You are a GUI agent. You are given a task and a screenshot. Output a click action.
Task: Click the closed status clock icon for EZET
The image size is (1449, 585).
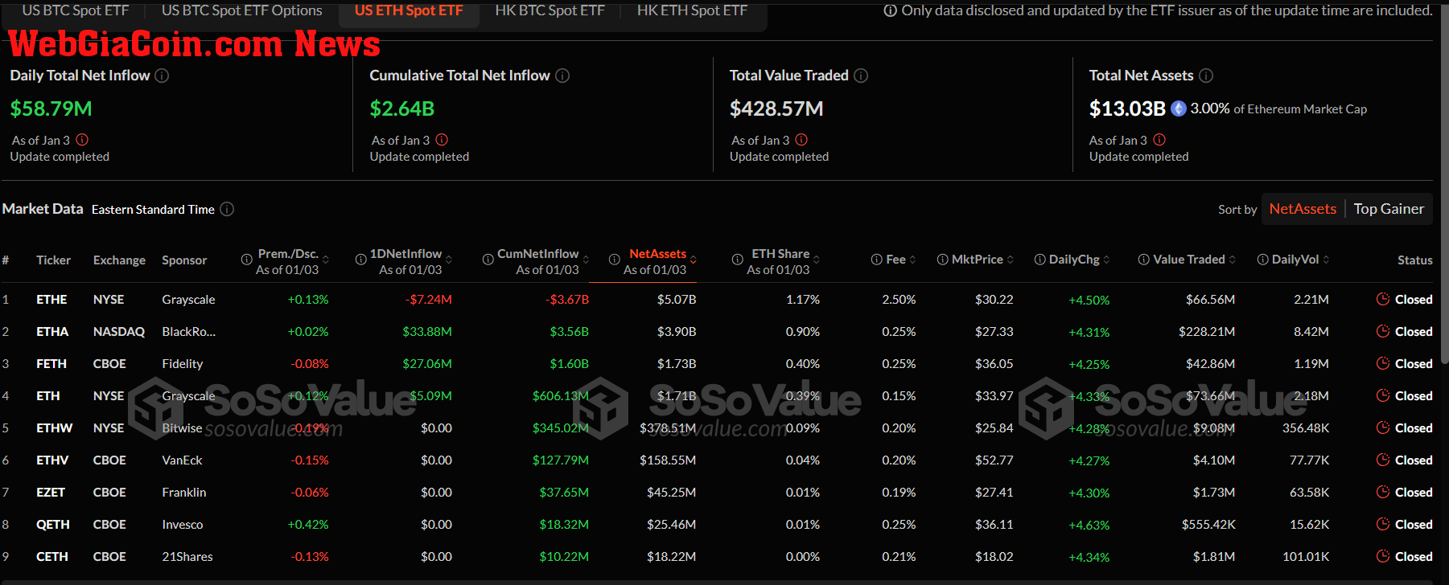[x=1383, y=492]
